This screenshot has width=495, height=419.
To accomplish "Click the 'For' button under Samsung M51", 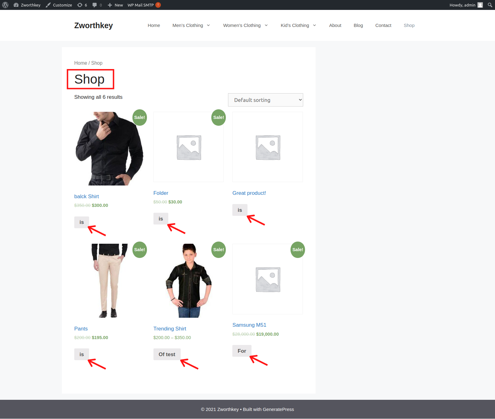I will tap(242, 351).
